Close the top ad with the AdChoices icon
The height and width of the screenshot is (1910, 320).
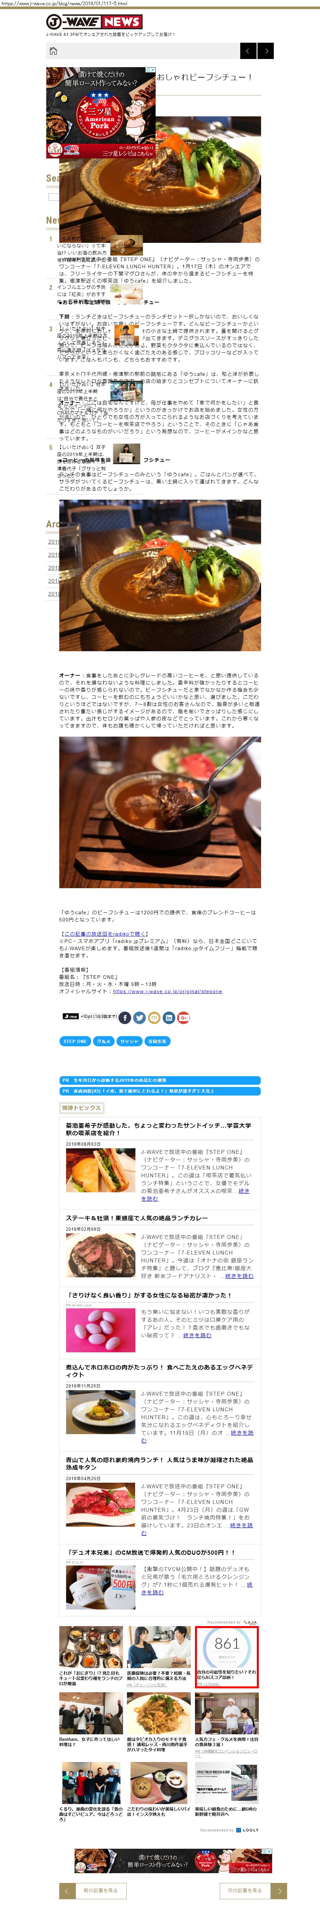pos(151,70)
